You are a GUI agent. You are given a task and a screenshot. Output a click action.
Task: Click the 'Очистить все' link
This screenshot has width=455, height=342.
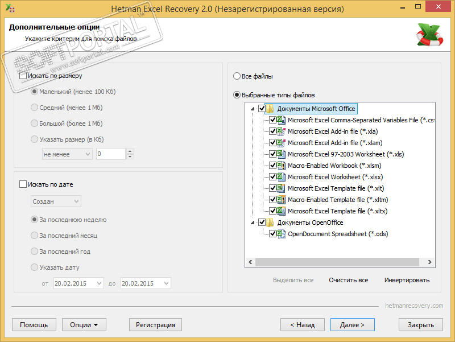click(x=348, y=280)
